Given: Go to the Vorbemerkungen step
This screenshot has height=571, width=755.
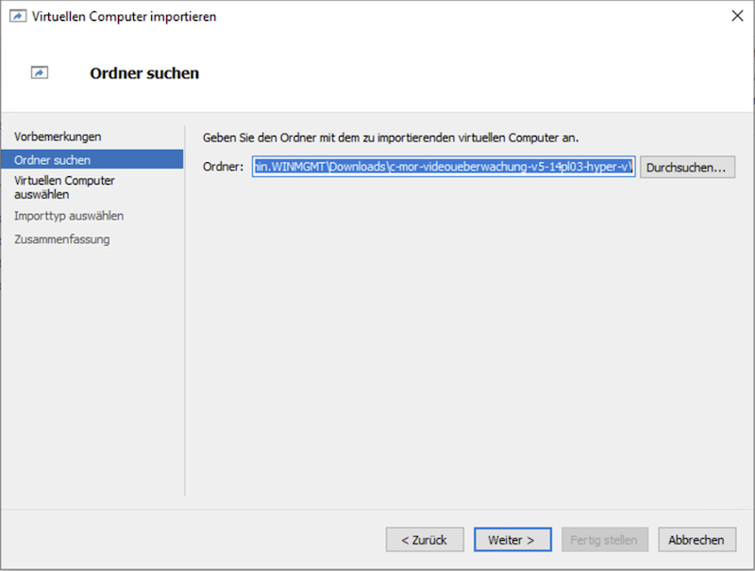Looking at the screenshot, I should (x=58, y=137).
